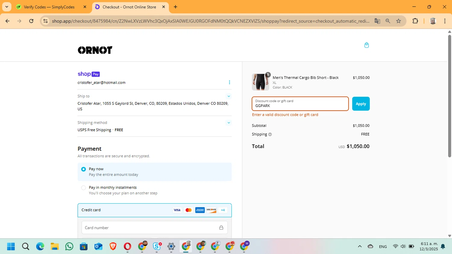
Task: Open the Windows Start menu
Action: (11, 246)
